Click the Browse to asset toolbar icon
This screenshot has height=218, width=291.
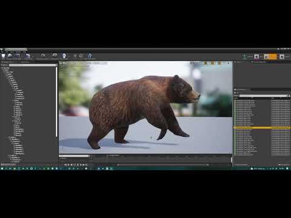10,56
